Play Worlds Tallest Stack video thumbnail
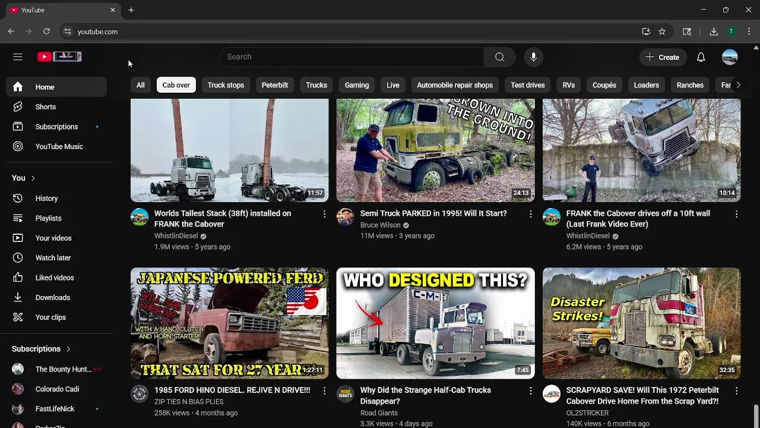Viewport: 760px width, 428px height. coord(229,150)
